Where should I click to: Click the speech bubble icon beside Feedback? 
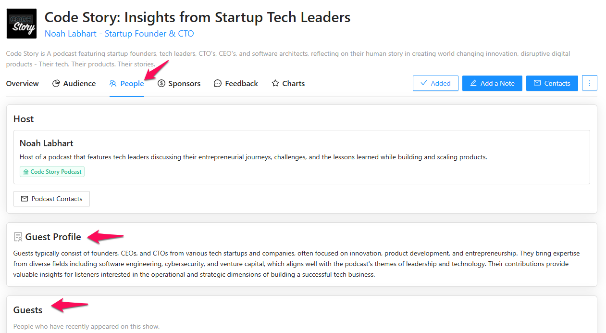(218, 83)
